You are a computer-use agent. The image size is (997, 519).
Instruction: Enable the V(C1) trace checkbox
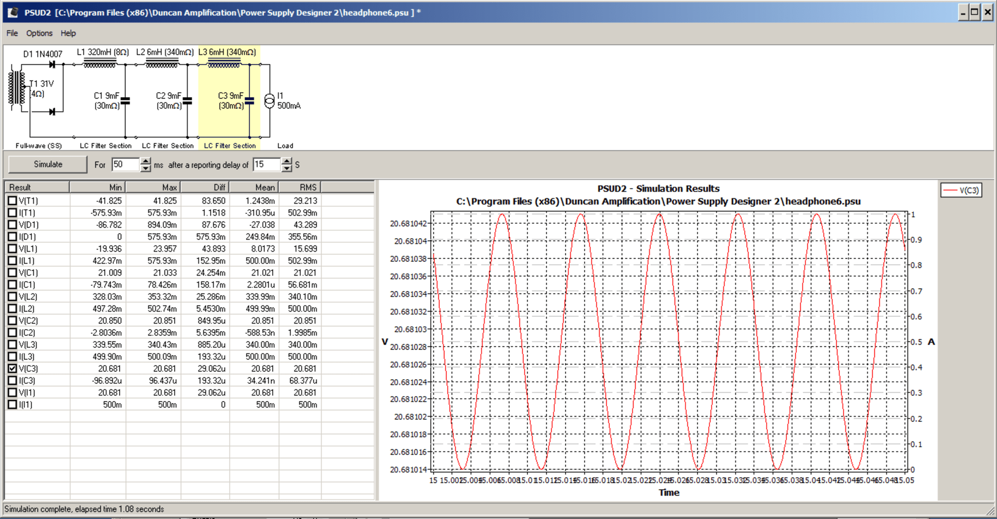(x=13, y=272)
